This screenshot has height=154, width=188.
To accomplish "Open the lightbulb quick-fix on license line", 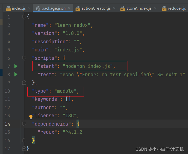I will click(31, 117).
